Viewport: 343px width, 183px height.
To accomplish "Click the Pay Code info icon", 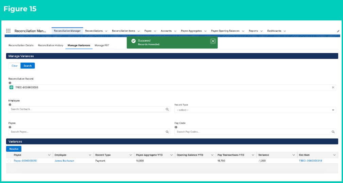I will click(176, 127).
